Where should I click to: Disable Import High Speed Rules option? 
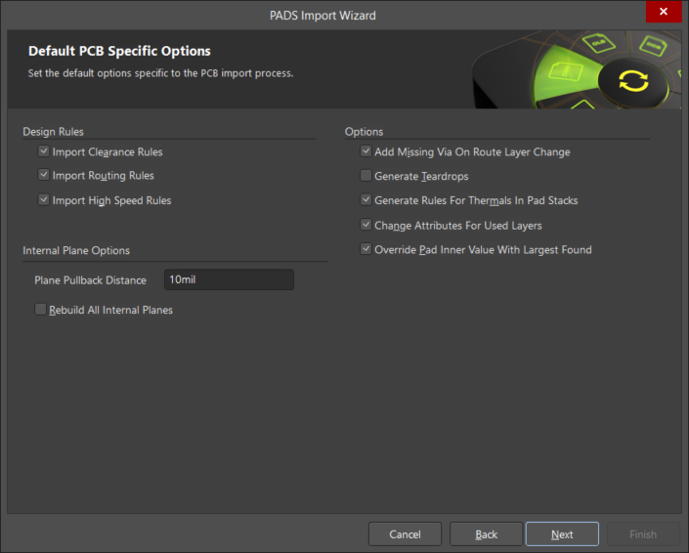[44, 200]
